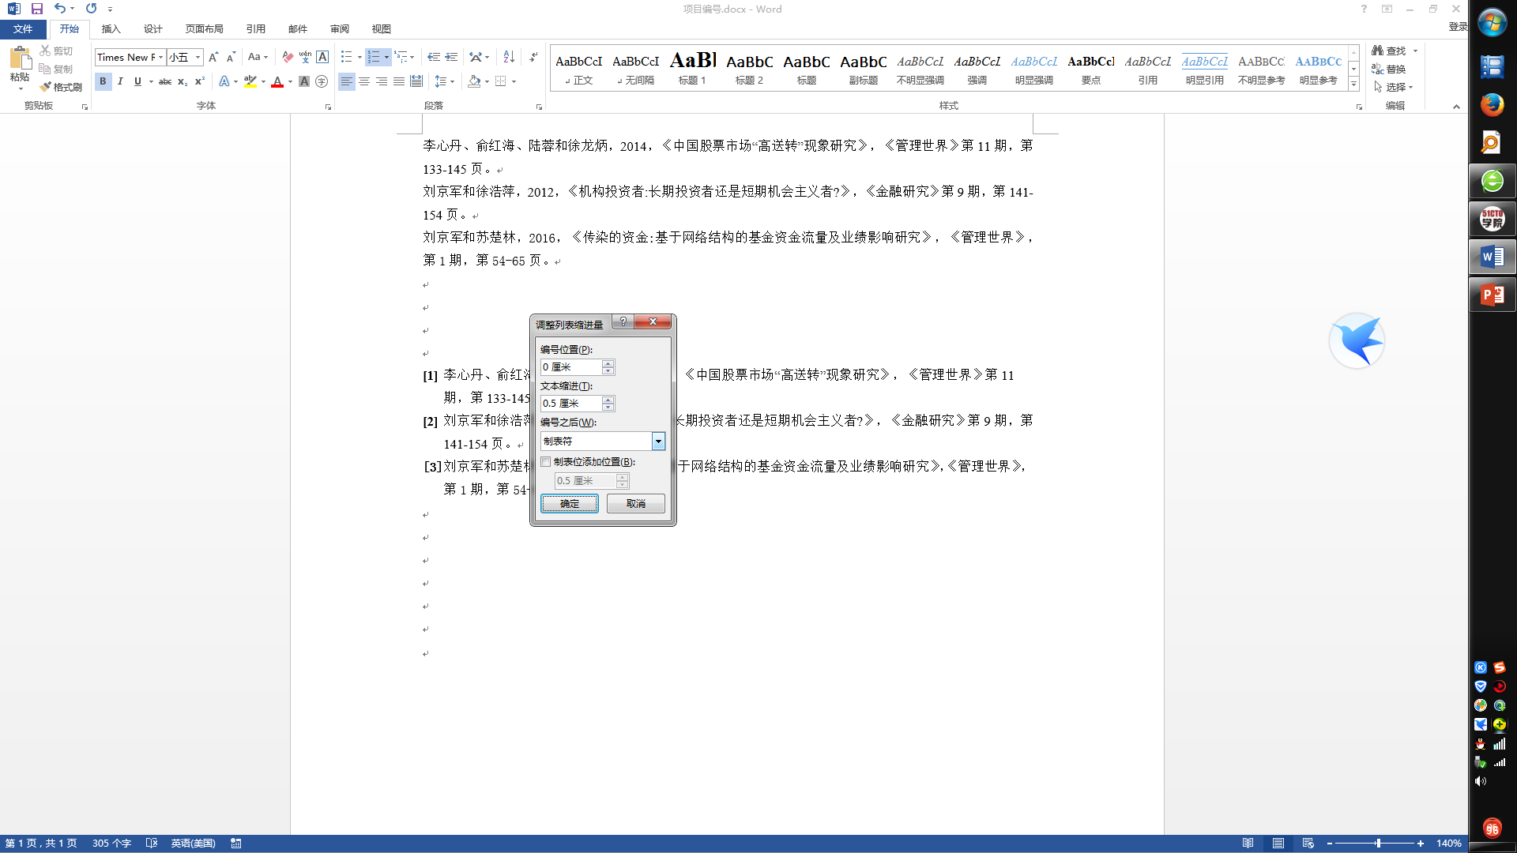
Task: Expand the font size dropdown
Action: coord(198,57)
